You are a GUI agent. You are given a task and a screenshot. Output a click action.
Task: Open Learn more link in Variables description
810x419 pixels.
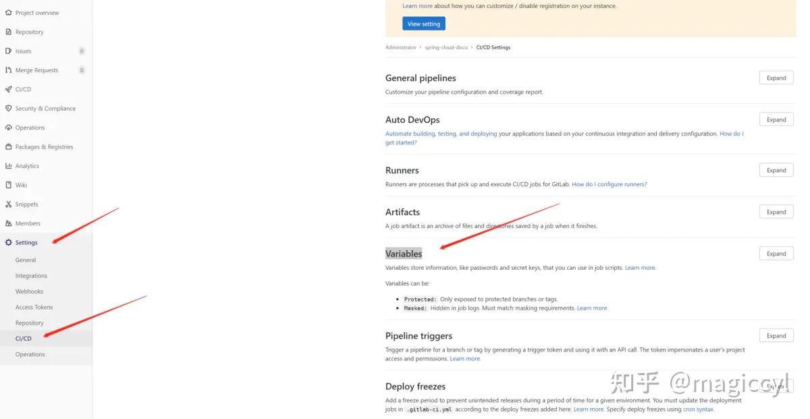pos(641,268)
